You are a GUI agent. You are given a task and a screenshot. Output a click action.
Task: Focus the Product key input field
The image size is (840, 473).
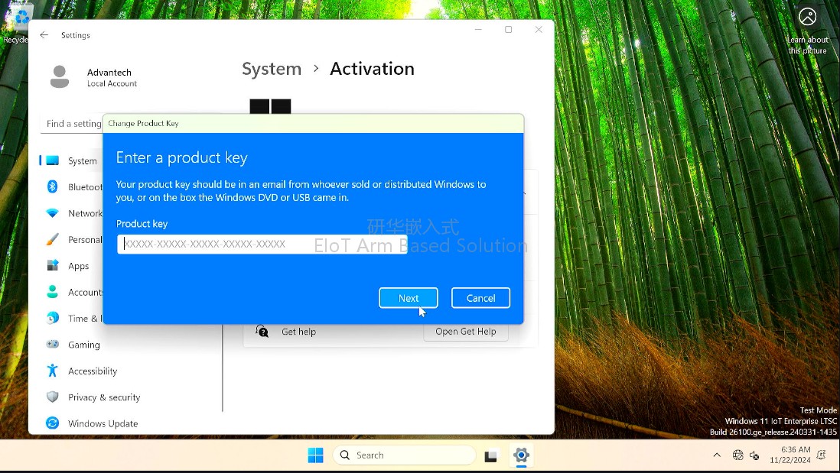262,244
